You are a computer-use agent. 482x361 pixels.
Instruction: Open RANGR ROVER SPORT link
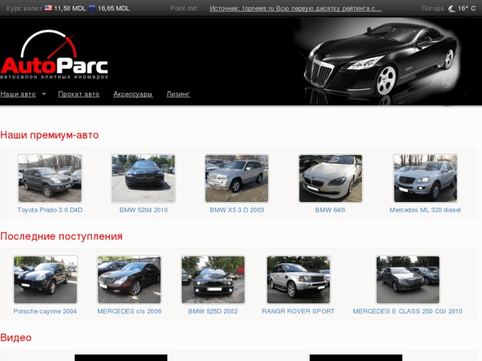pos(298,311)
